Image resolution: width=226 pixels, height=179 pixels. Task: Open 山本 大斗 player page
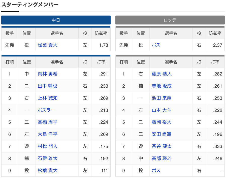[162, 110]
